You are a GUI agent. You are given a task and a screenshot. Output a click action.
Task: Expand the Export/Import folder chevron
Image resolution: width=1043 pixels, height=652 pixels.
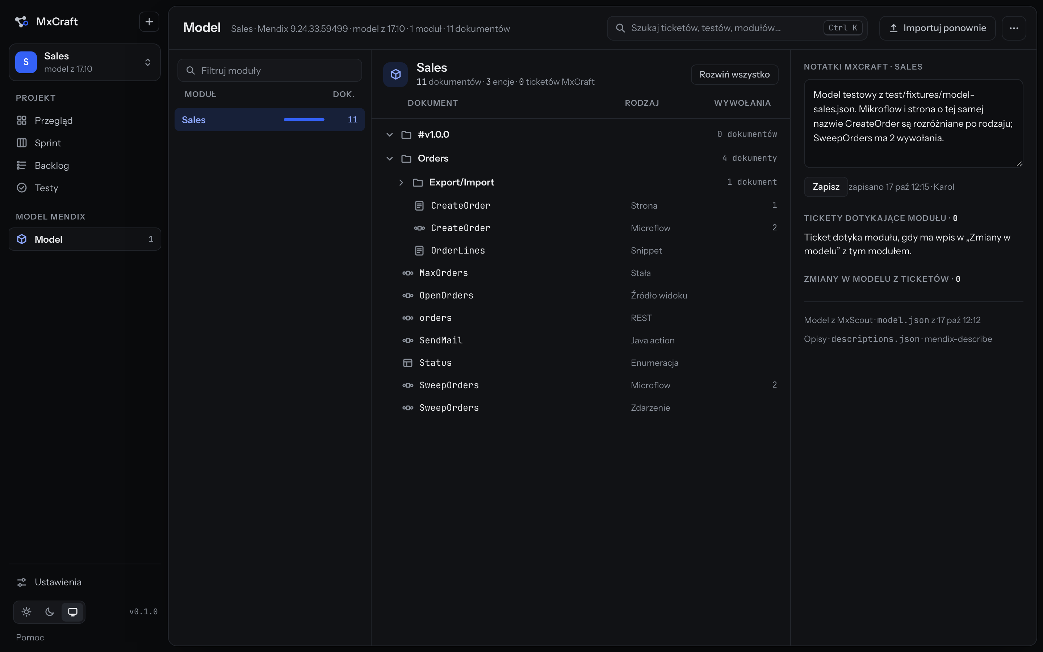coord(401,183)
